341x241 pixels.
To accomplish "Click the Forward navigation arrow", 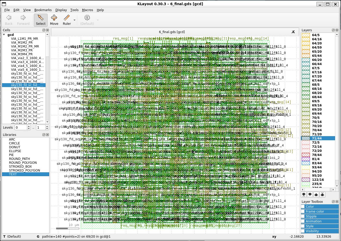I will pos(23,20).
